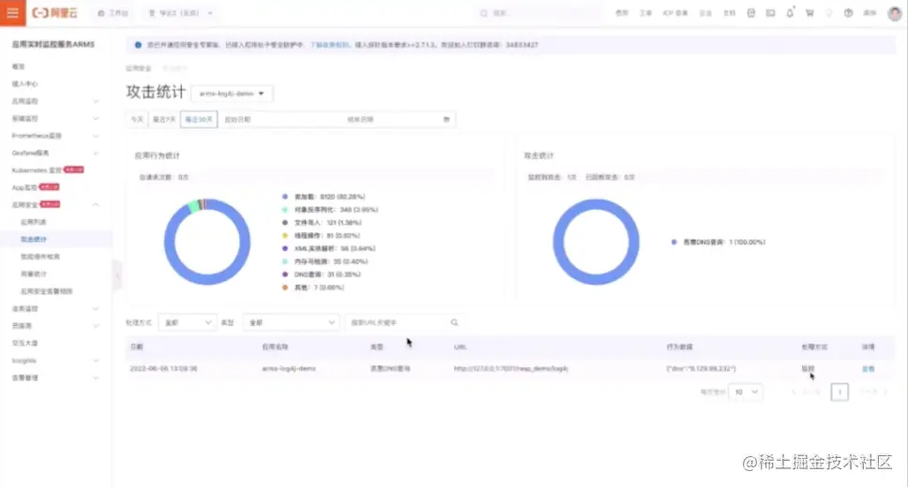
Task: Open the user avatar menu
Action: pyautogui.click(x=895, y=13)
